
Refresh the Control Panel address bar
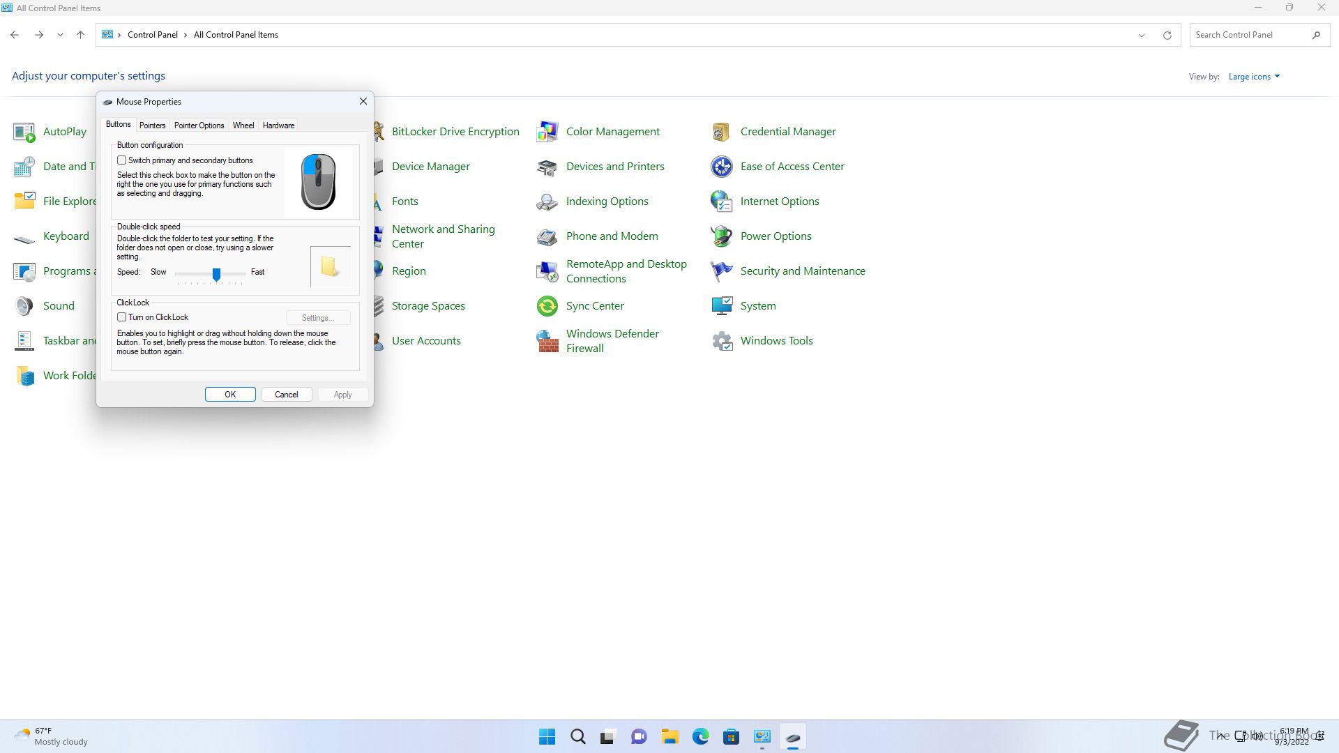(1167, 35)
